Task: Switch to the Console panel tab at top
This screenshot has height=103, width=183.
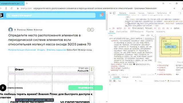Action: (x=132, y=13)
